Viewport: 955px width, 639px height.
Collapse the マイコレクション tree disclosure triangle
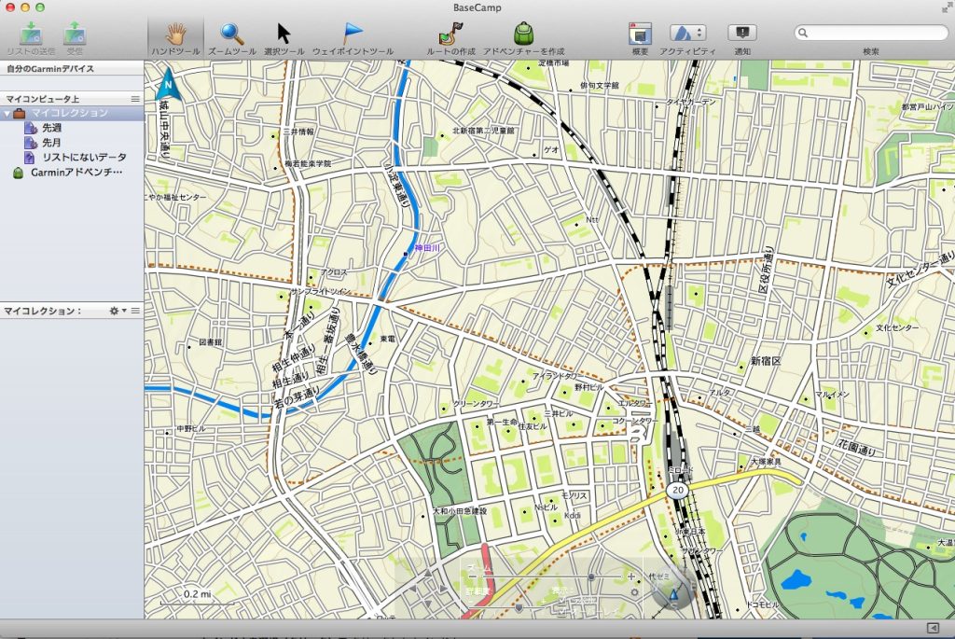[7, 114]
